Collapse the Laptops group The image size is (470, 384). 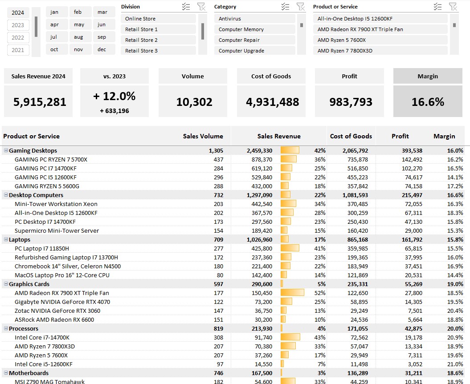6,239
